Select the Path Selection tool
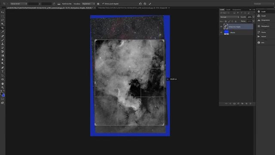This screenshot has height=155, width=275. pos(3,75)
